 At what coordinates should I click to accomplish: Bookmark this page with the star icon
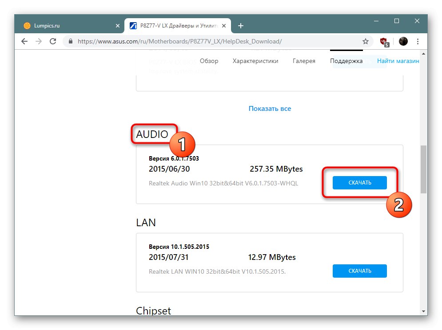pyautogui.click(x=365, y=41)
